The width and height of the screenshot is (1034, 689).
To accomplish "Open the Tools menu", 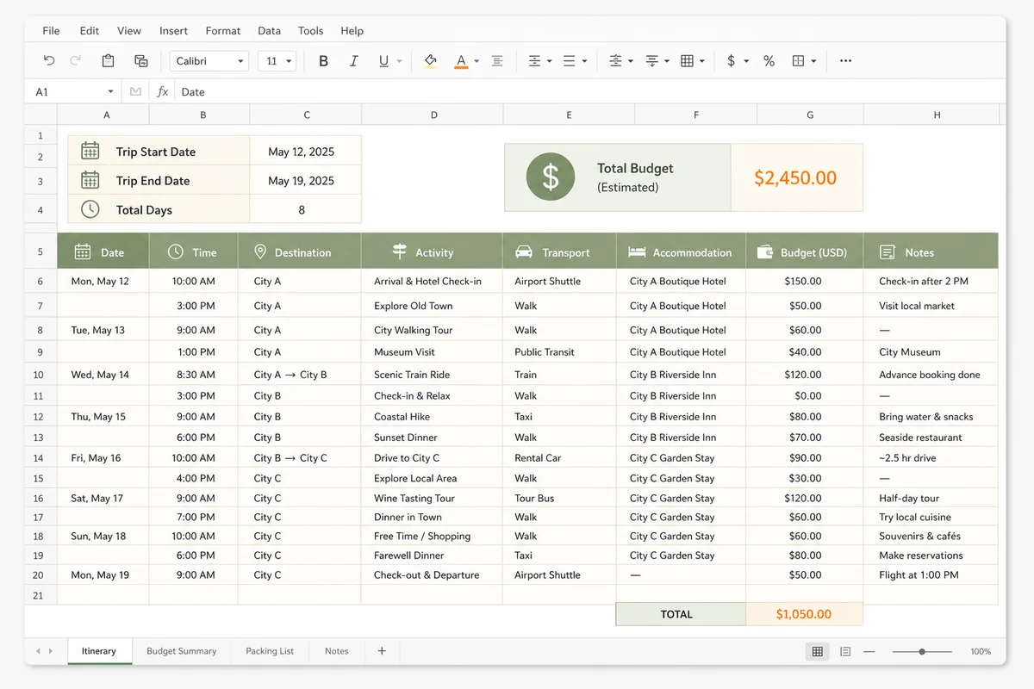I will pyautogui.click(x=311, y=30).
